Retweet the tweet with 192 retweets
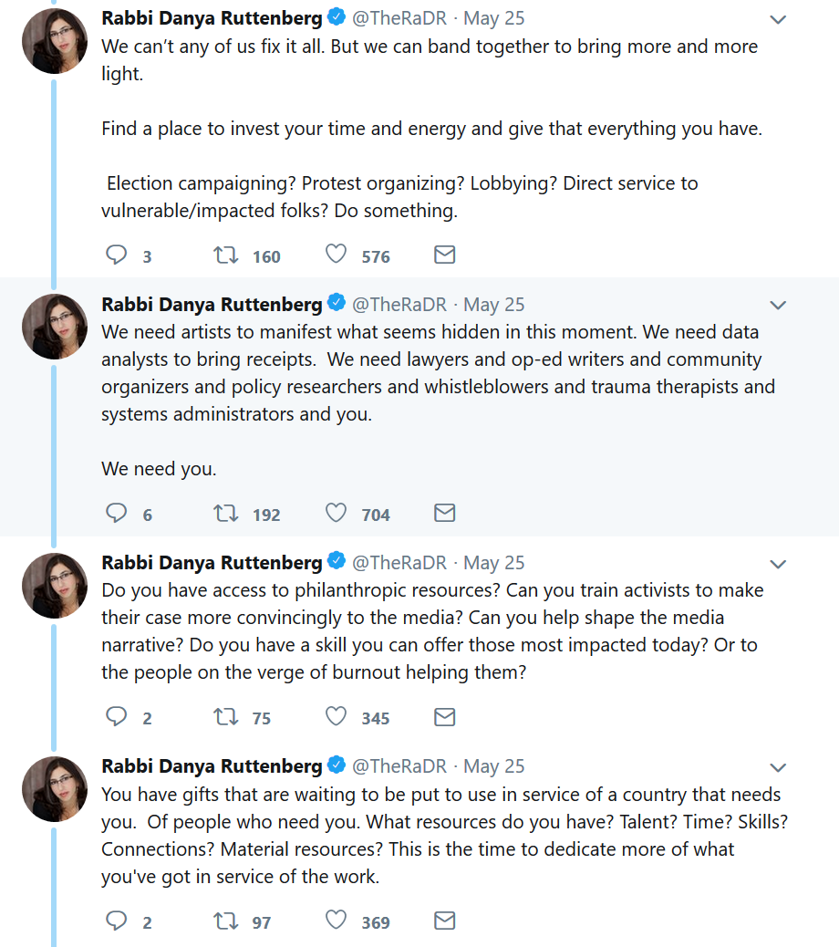Image resolution: width=839 pixels, height=947 pixels. point(225,514)
